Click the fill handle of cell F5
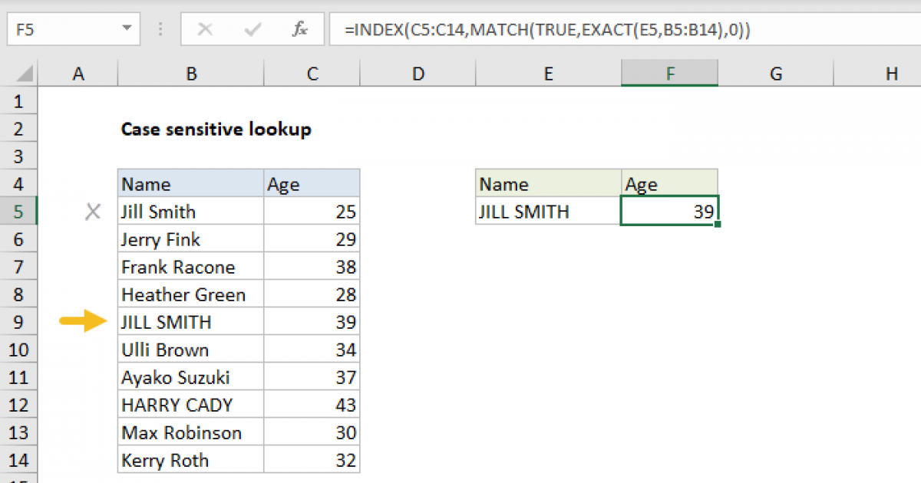Screen dimensions: 921x483 coord(718,225)
